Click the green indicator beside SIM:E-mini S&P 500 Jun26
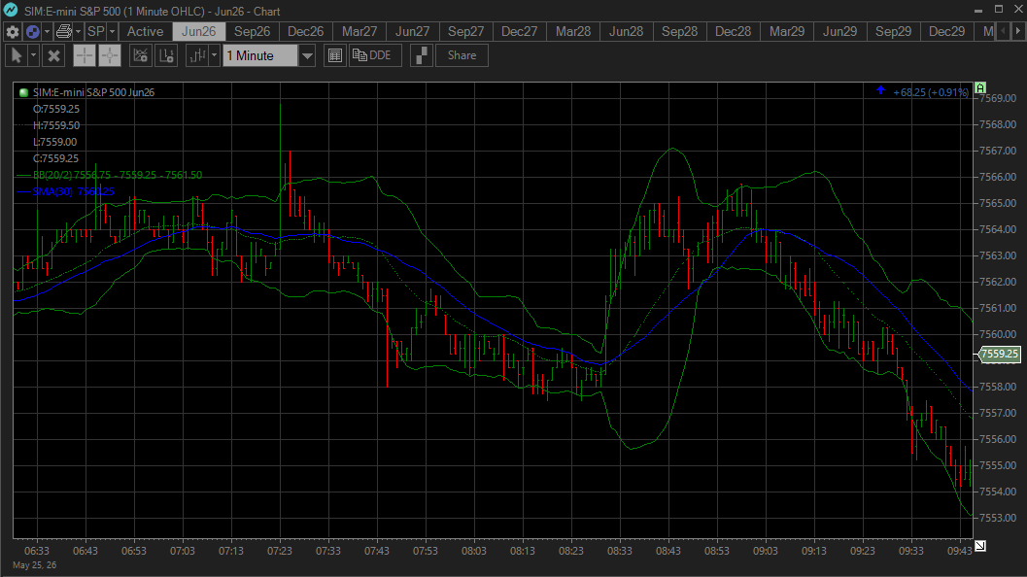1027x577 pixels. 23,92
